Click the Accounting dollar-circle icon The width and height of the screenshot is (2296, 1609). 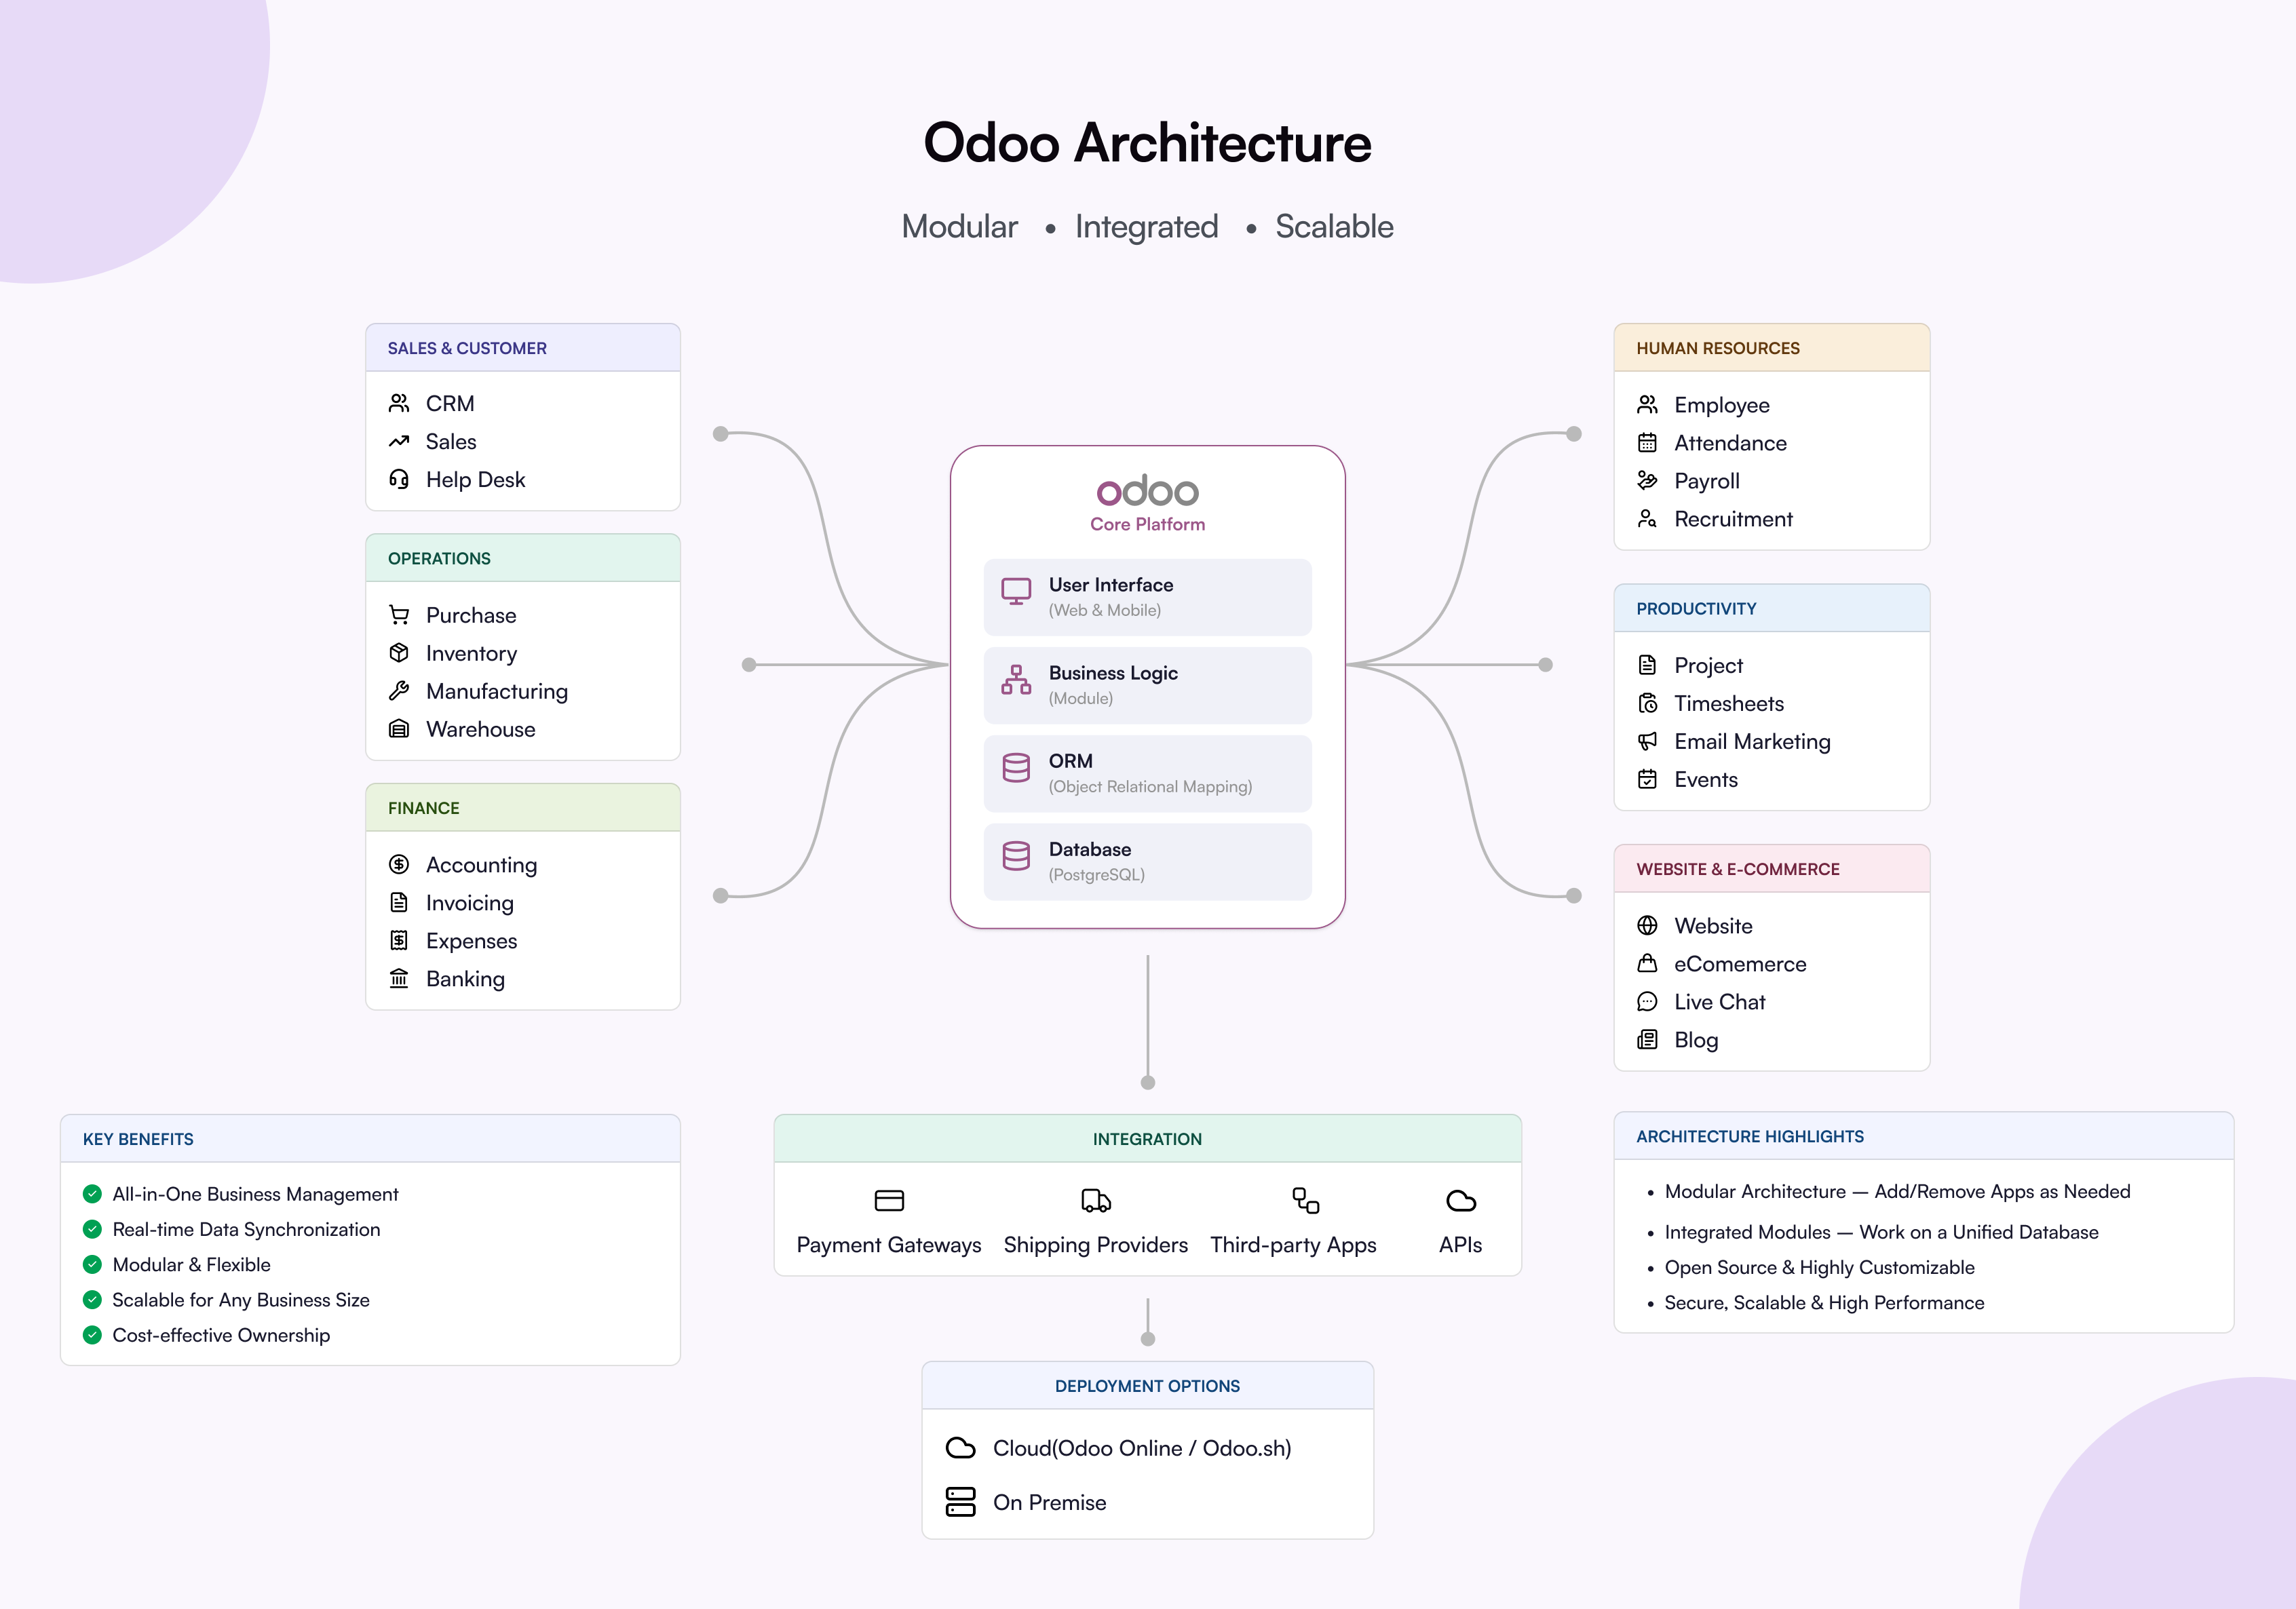(399, 864)
